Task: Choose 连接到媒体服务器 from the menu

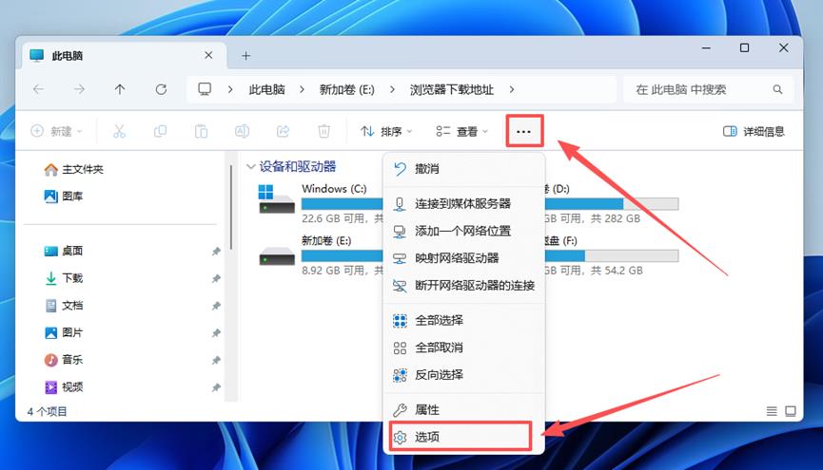Action: (464, 204)
